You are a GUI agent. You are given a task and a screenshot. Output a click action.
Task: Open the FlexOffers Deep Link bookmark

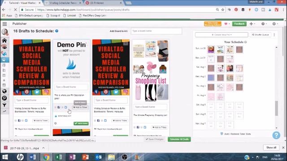click(x=92, y=16)
